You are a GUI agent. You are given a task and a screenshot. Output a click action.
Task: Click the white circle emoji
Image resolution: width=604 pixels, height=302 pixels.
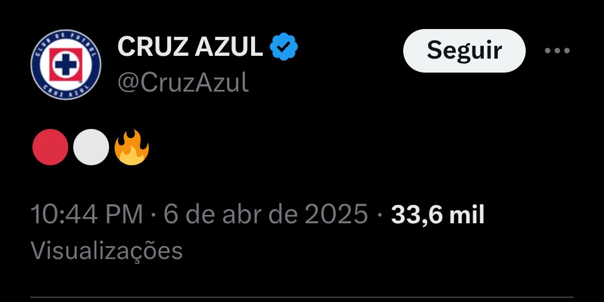click(x=91, y=147)
